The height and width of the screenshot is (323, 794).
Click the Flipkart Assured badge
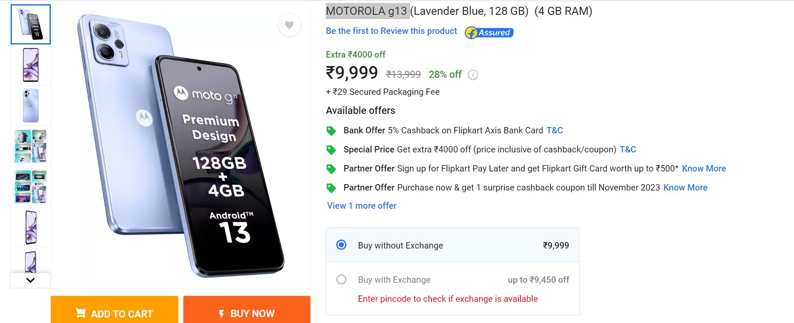(489, 33)
